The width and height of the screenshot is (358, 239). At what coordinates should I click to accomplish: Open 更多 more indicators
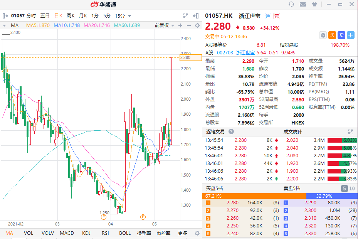(183, 233)
